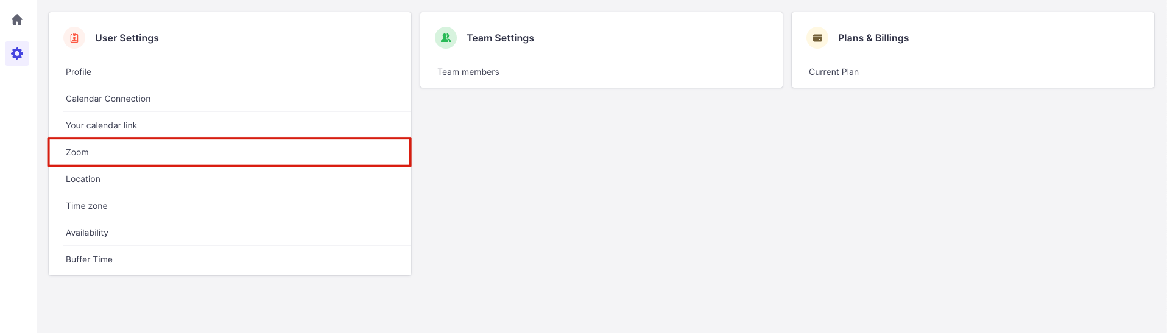This screenshot has width=1167, height=333.
Task: Select Your calendar link option
Action: 101,125
